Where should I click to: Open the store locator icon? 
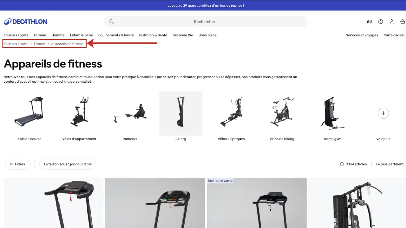[370, 22]
